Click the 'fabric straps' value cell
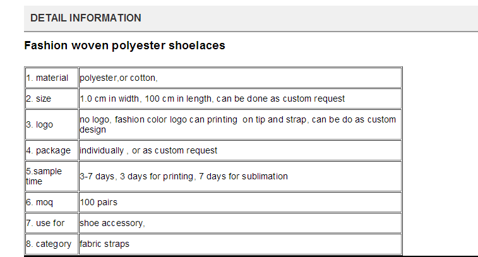478x257 pixels. click(240, 244)
